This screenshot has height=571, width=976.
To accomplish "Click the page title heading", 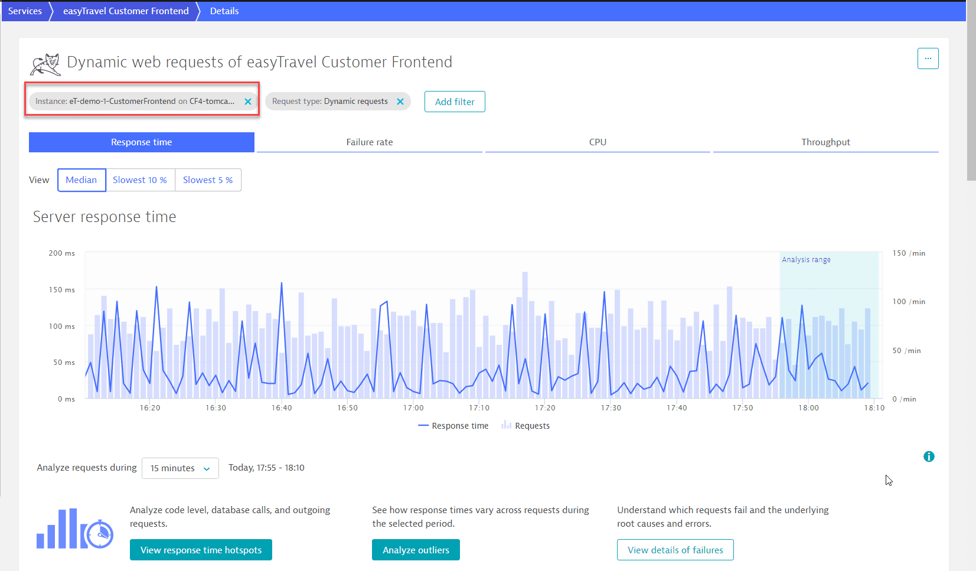I will [x=260, y=62].
